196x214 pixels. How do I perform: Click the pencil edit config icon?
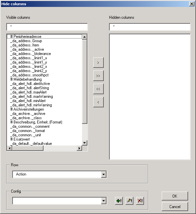129,201
